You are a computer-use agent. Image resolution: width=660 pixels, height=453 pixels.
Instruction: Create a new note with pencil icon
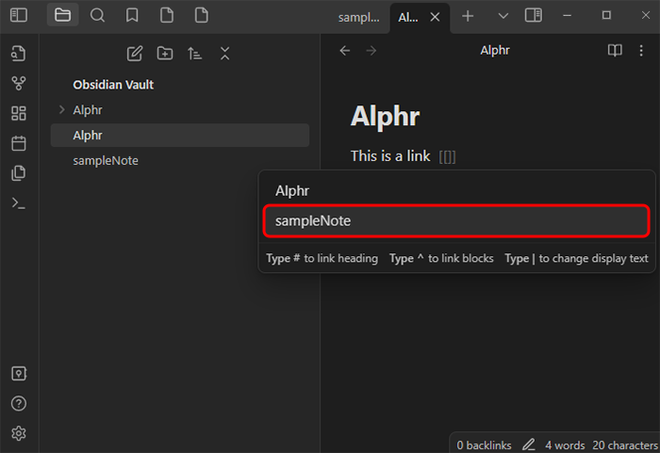coord(135,54)
